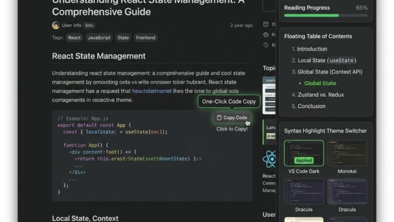Click the Info badge beside the author
Viewport: 394px width, 222px height.
coord(89,25)
